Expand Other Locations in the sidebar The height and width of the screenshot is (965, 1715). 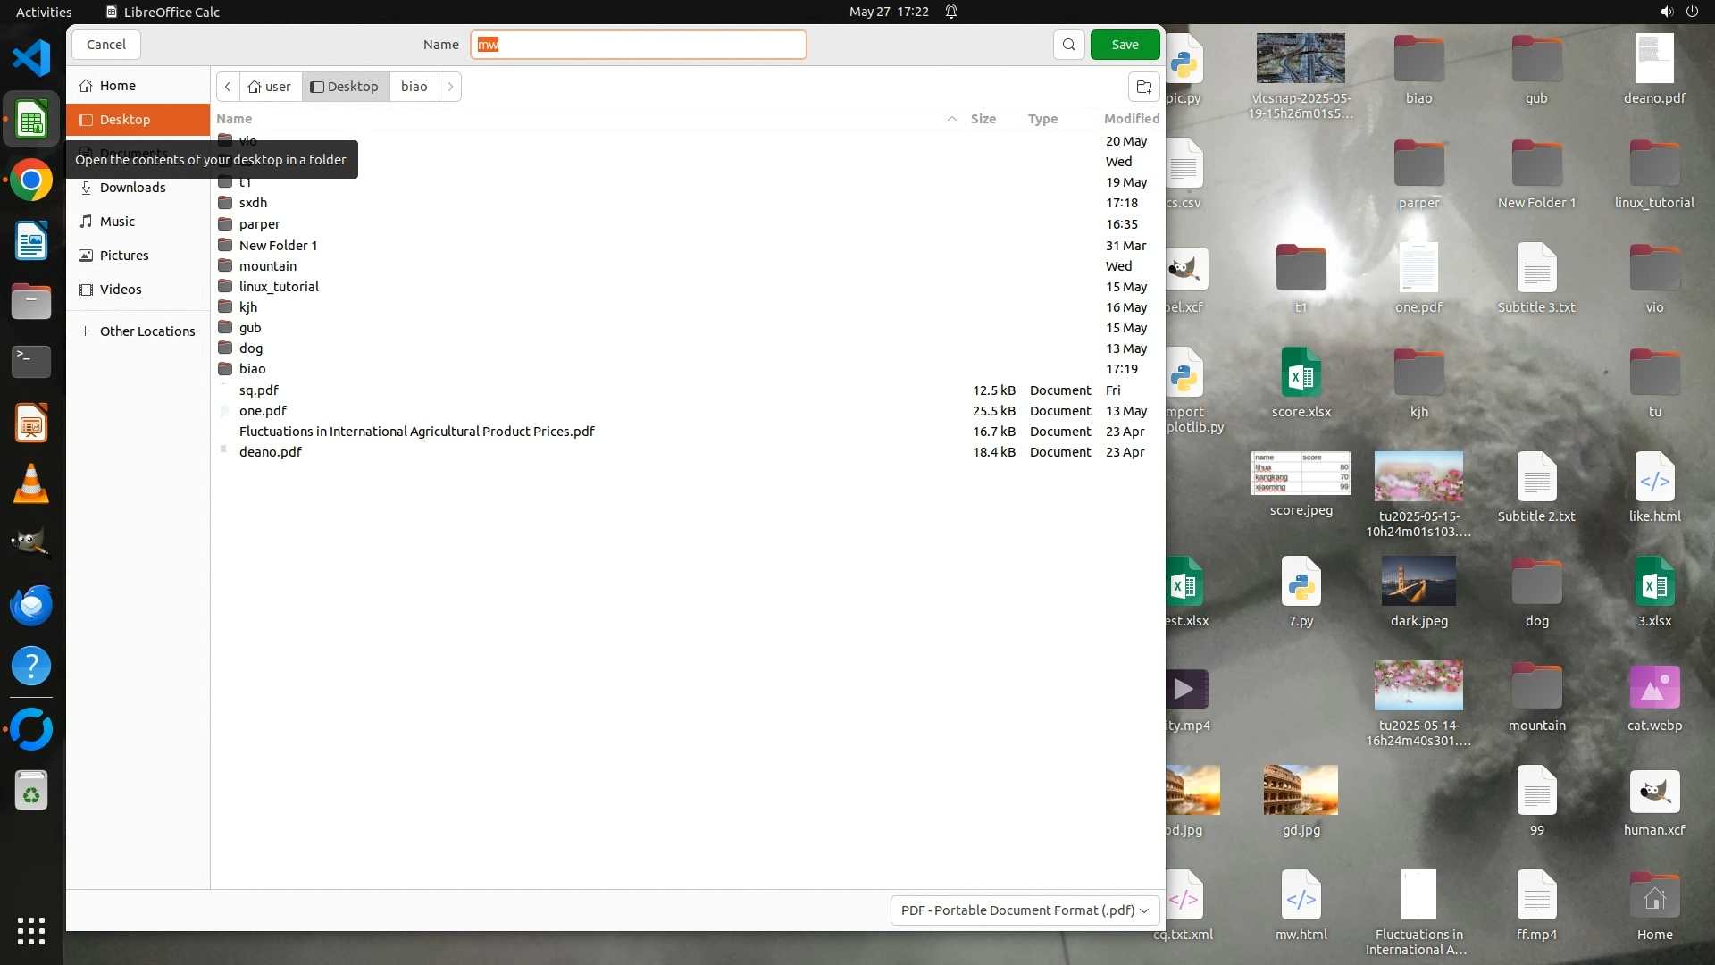pos(146,331)
